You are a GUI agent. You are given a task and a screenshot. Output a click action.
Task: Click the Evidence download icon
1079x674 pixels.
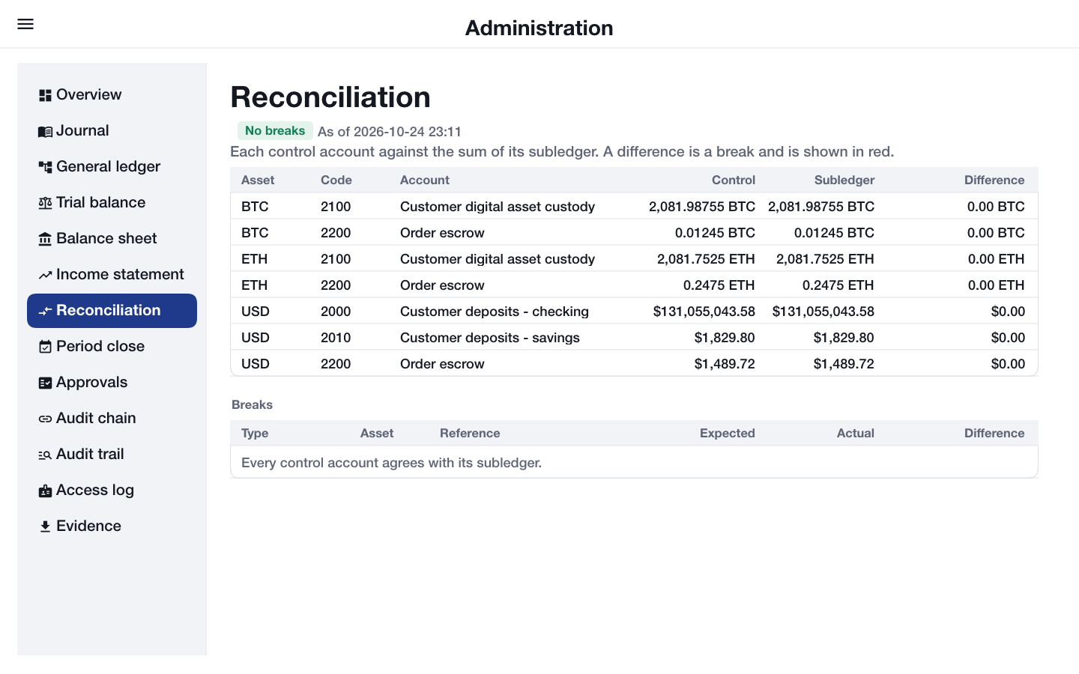click(x=45, y=526)
